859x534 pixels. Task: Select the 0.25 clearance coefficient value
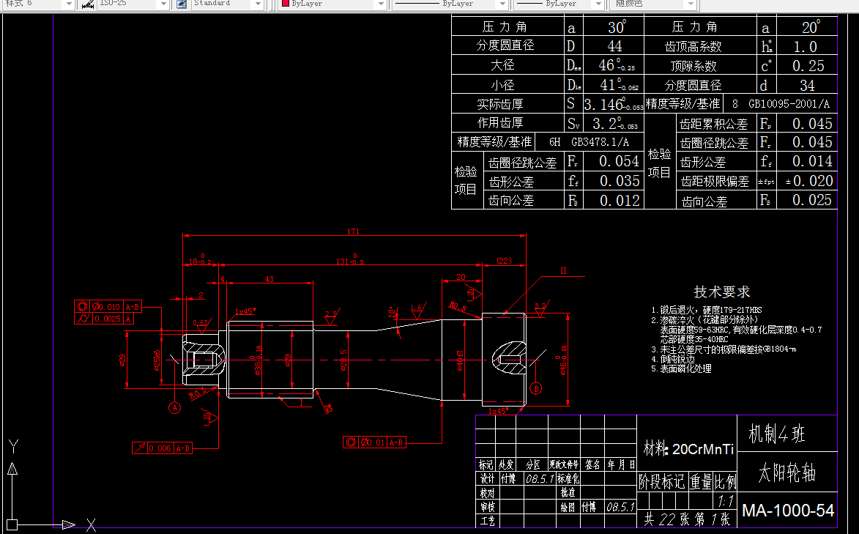[808, 66]
